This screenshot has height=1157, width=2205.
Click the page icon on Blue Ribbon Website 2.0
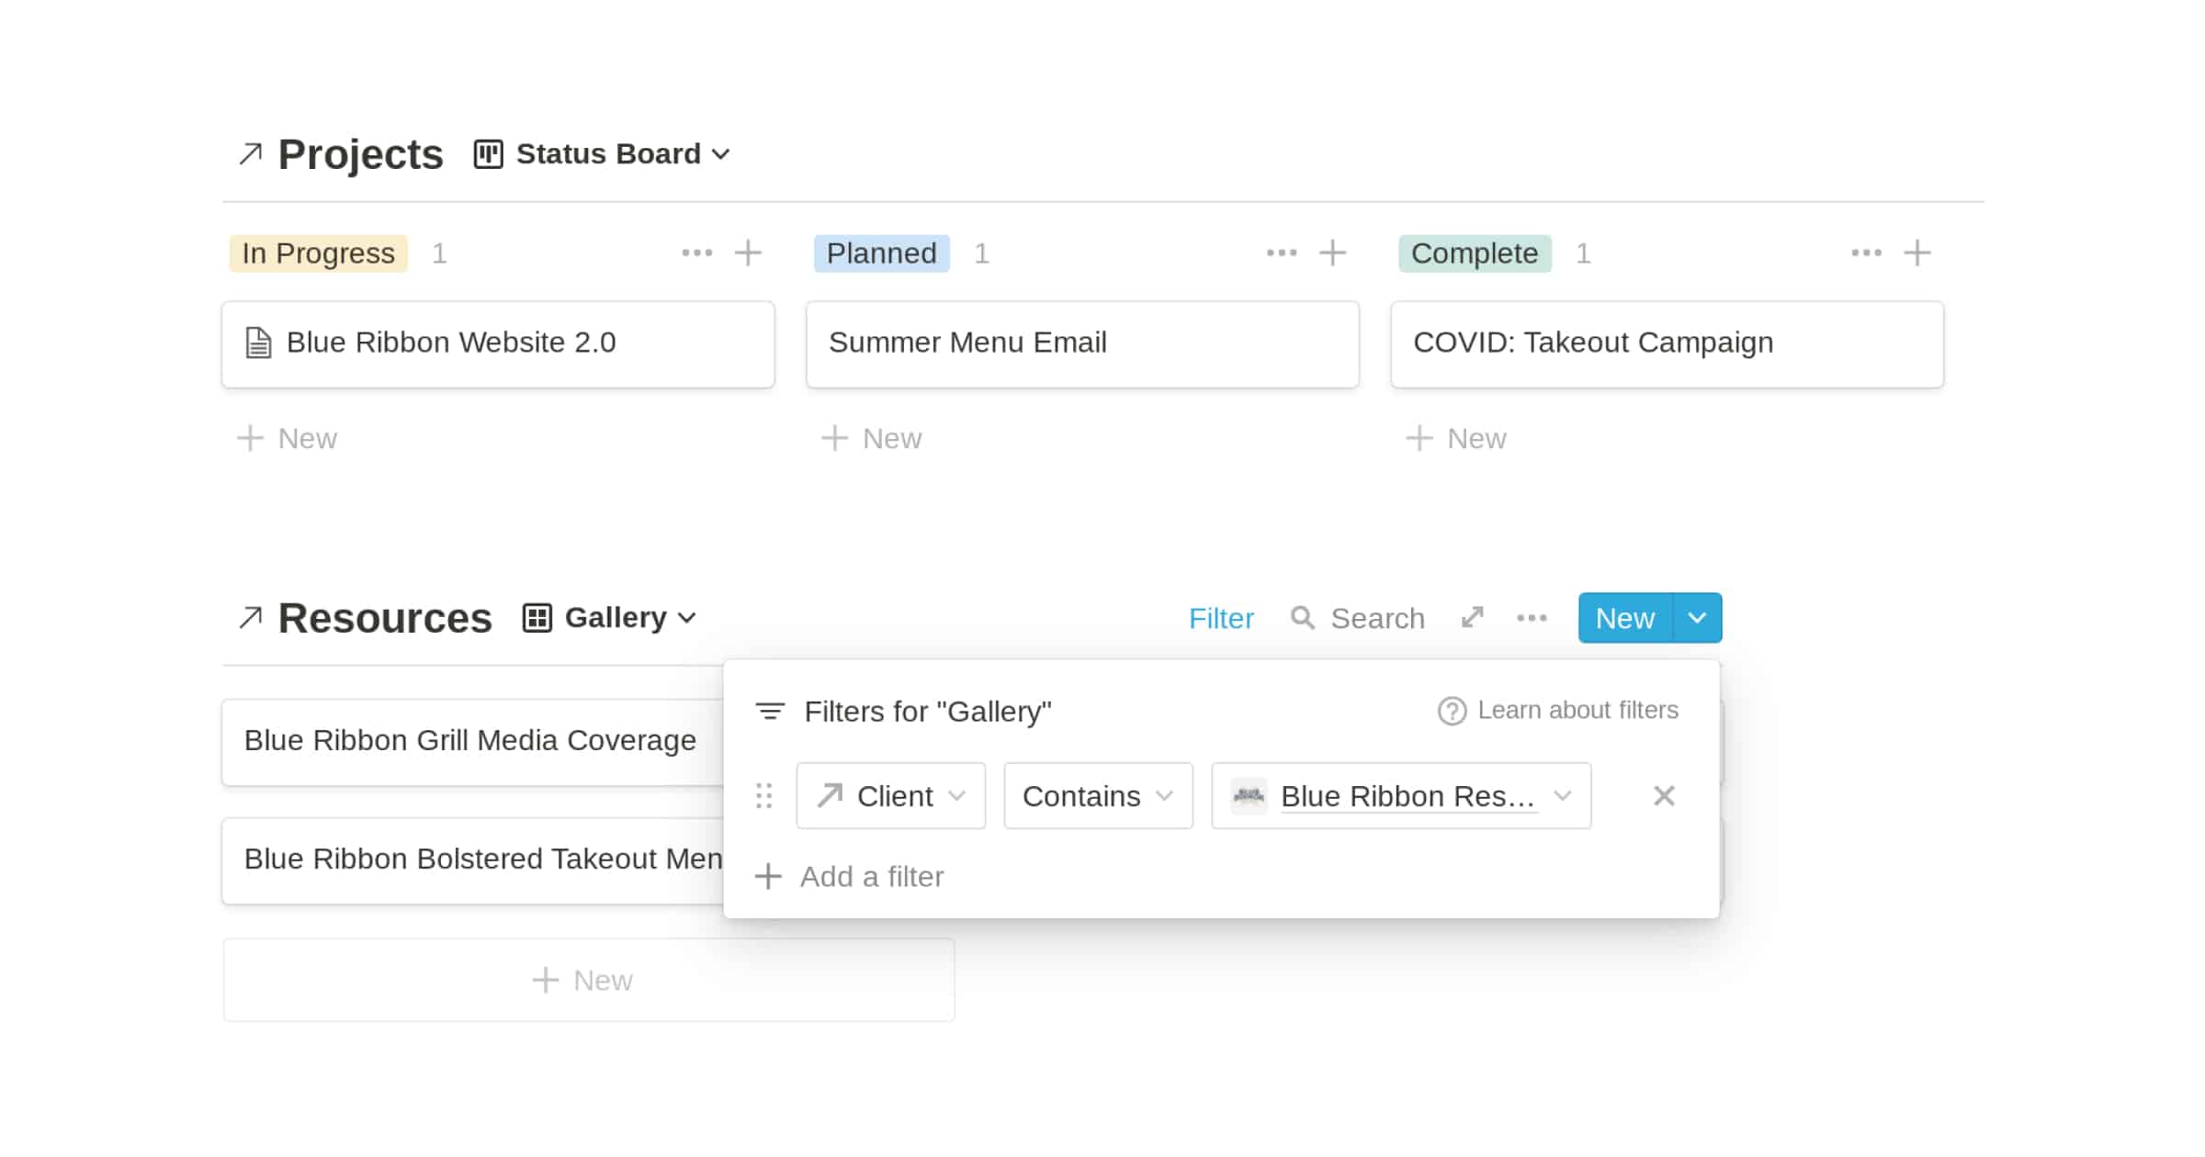257,342
